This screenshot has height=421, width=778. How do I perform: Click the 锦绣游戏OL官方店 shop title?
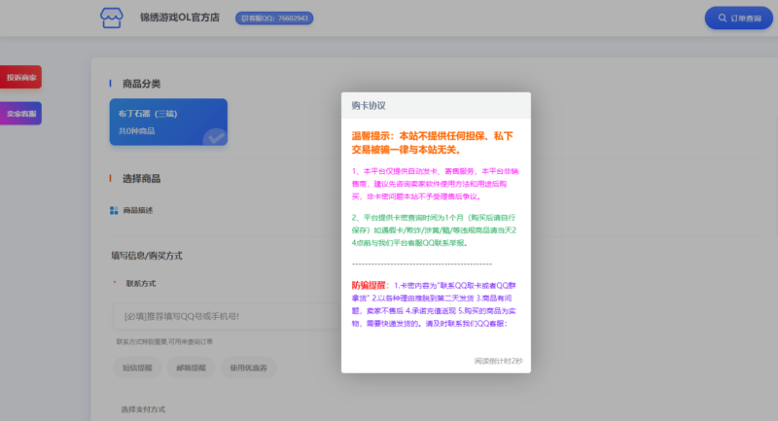180,18
